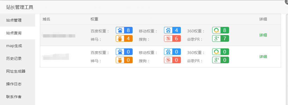Click the 域名 column header
Screen dimensions: 288x105
coord(46,19)
